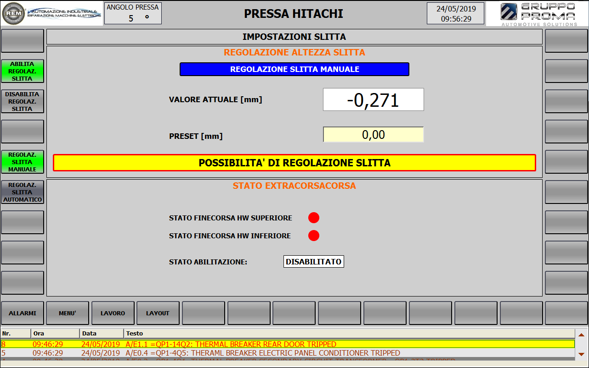Click the REGOLAZIONE ALTEZZA SLITTA heading
Viewport: 589px width, 368px height.
(x=294, y=52)
